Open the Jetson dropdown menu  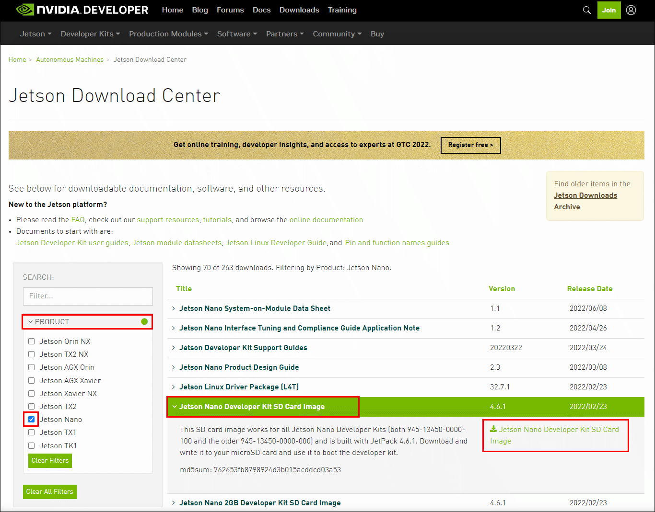(35, 34)
